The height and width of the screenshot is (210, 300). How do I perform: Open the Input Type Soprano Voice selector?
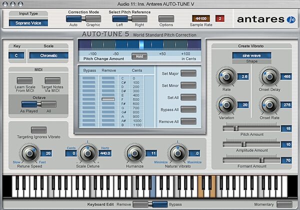coord(28,23)
